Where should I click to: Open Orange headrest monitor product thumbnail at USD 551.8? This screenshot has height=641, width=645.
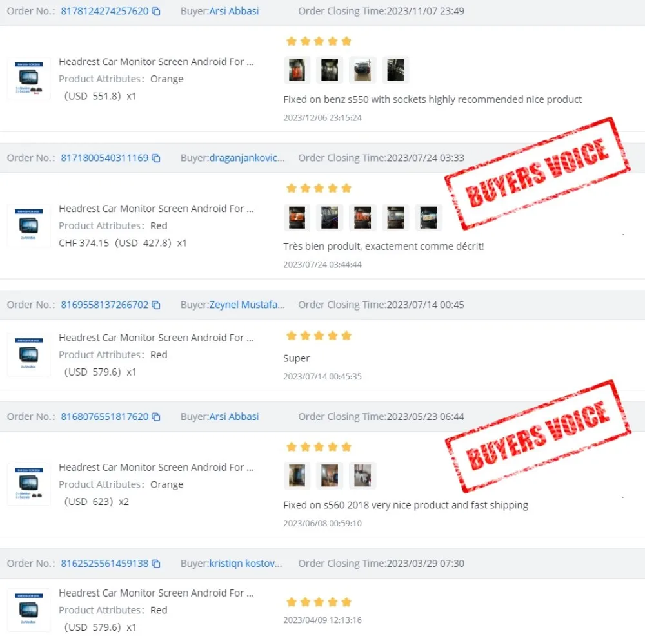pos(29,78)
